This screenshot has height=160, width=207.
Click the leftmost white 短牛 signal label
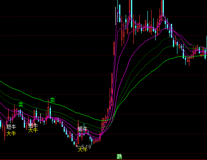pos(11,127)
